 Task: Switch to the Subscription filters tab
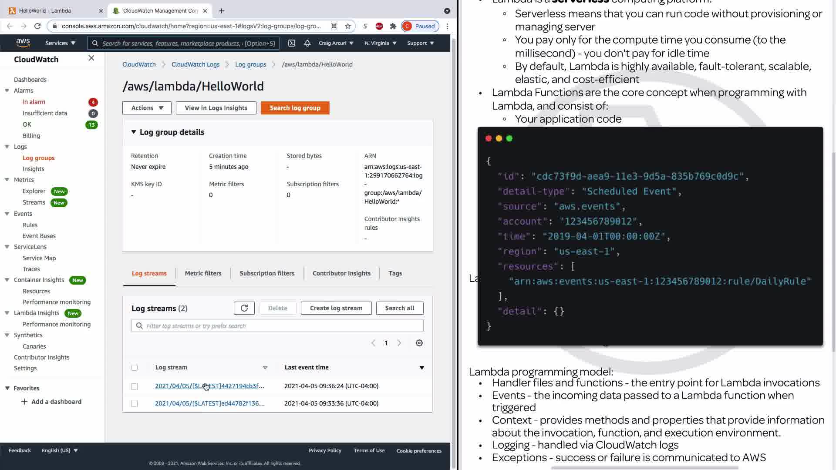pos(267,273)
